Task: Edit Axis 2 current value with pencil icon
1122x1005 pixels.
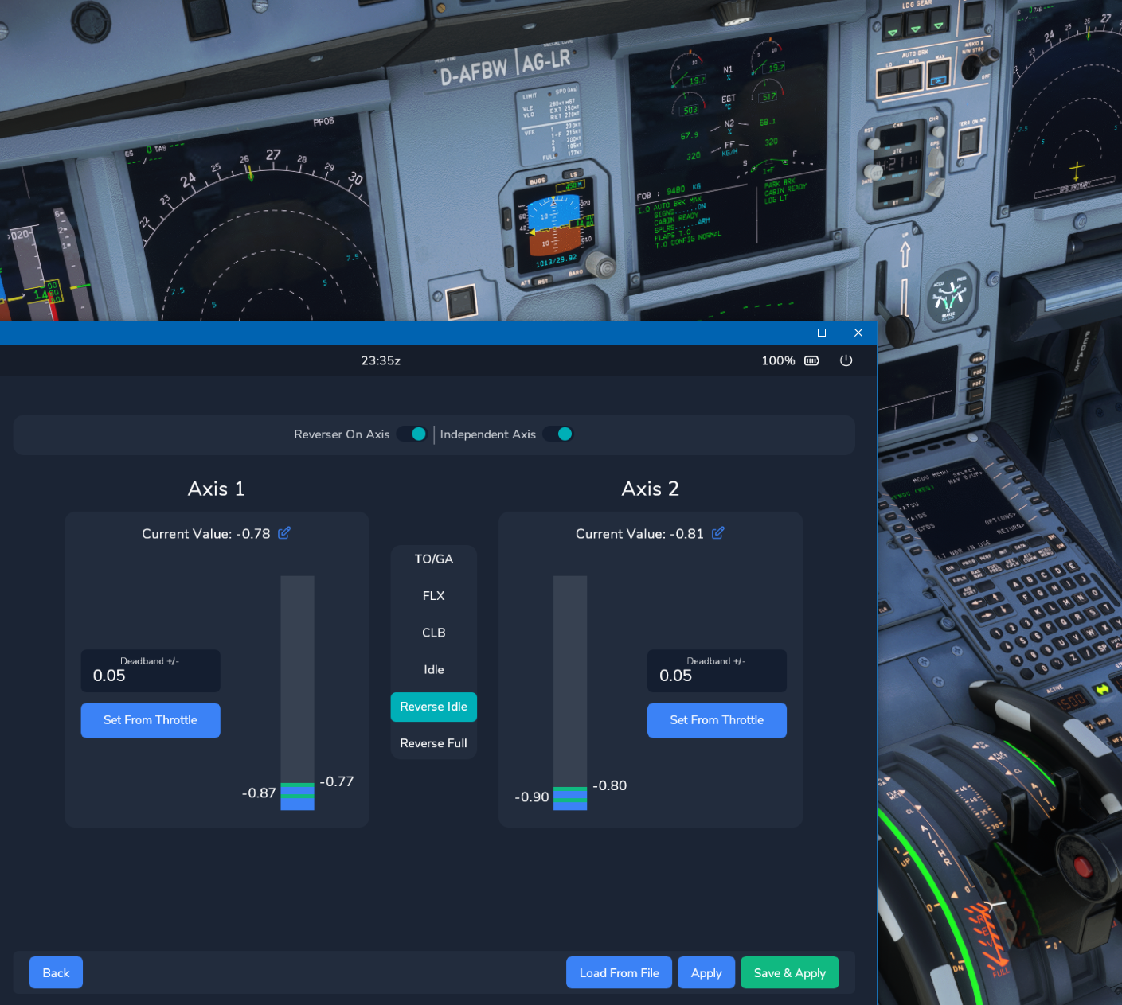Action: (x=717, y=533)
